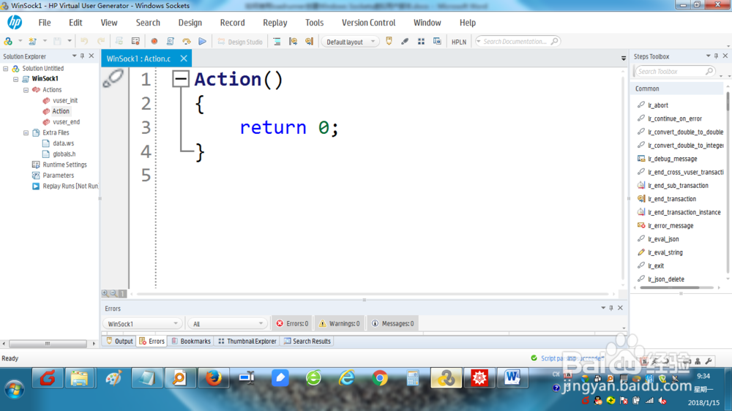Screen dimensions: 732x411
Task: Collapse the Solution Untitled tree node
Action: (x=6, y=69)
